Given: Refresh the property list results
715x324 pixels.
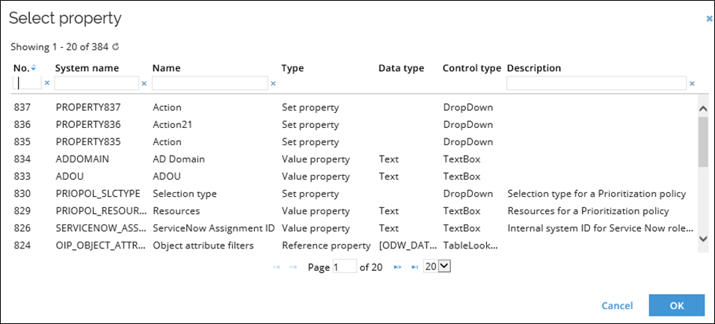Looking at the screenshot, I should [115, 46].
